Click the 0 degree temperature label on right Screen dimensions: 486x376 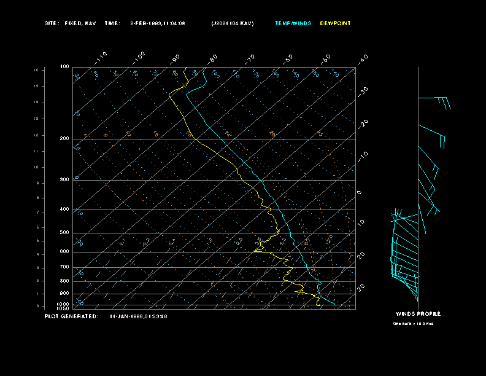coord(360,192)
